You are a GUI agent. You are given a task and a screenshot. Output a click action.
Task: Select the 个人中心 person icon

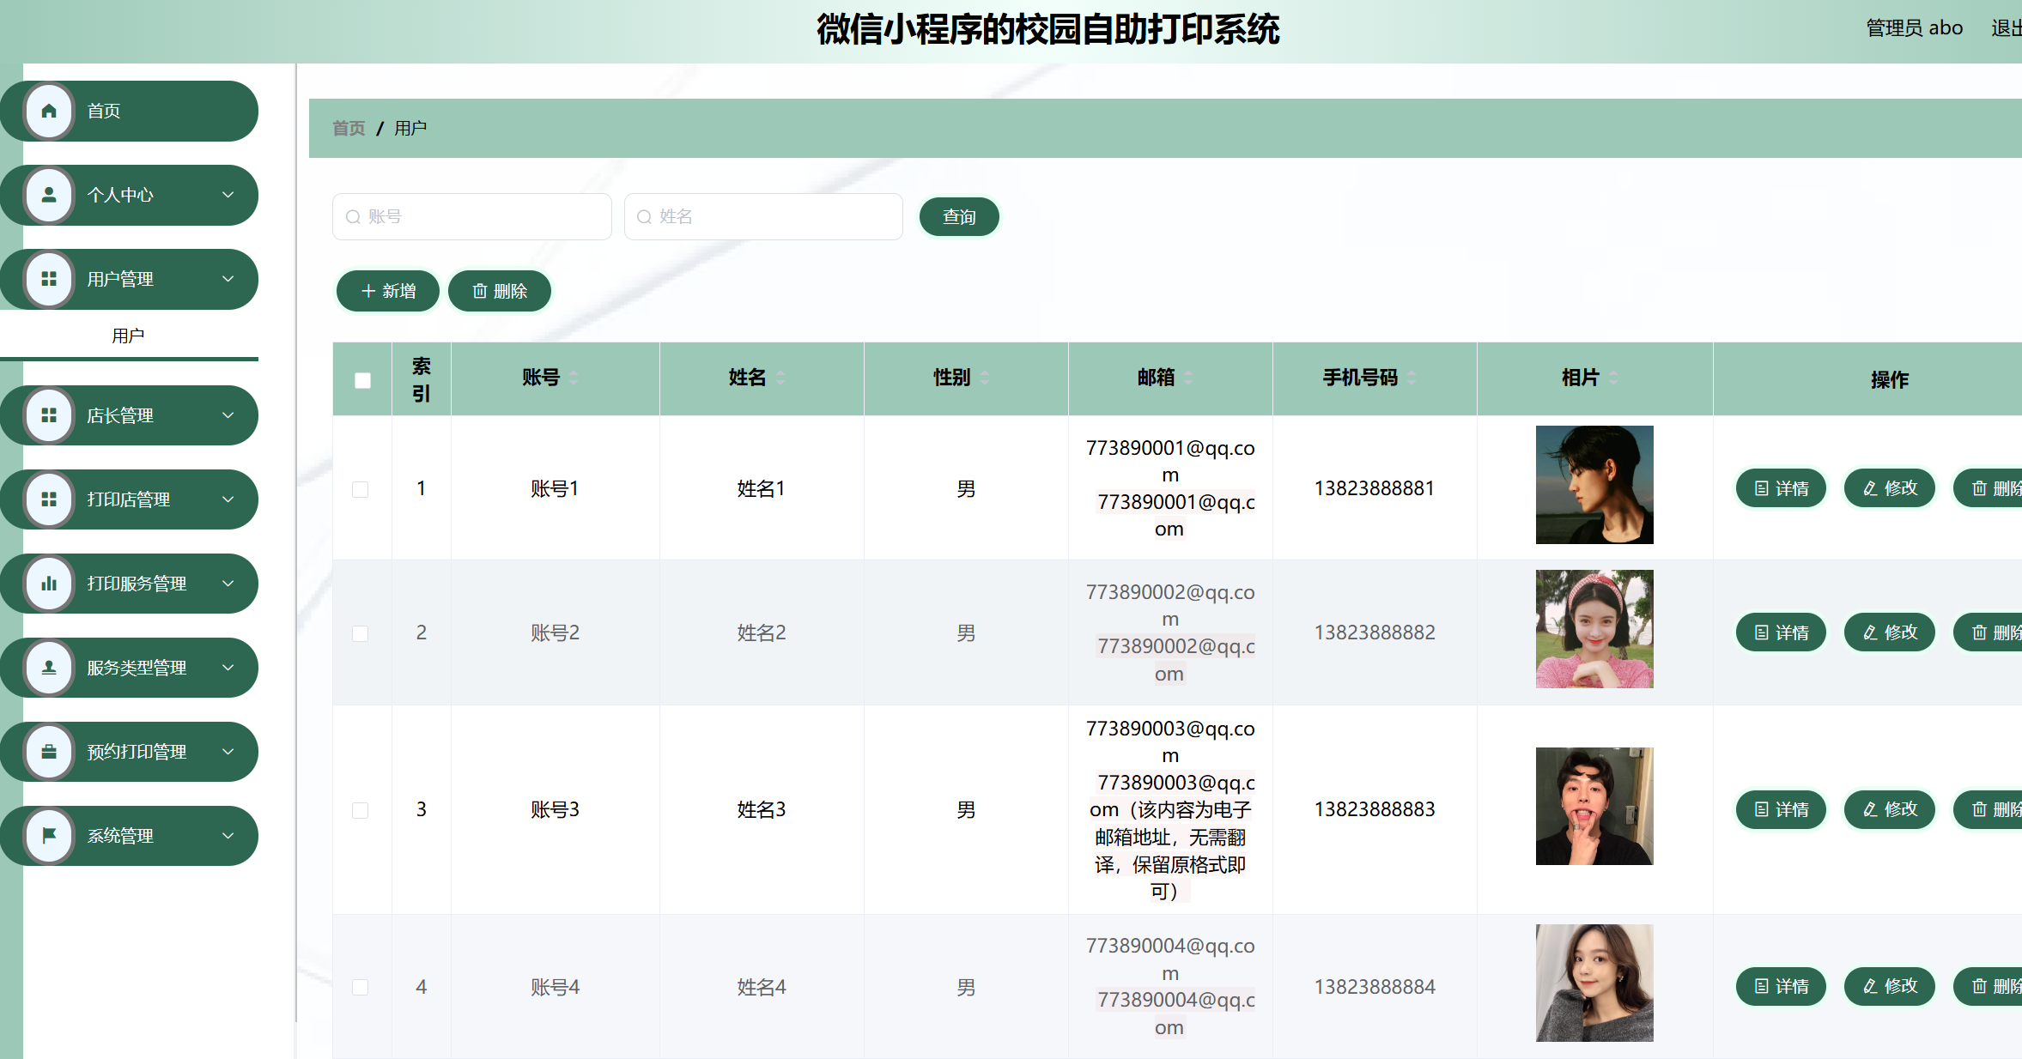pyautogui.click(x=48, y=195)
